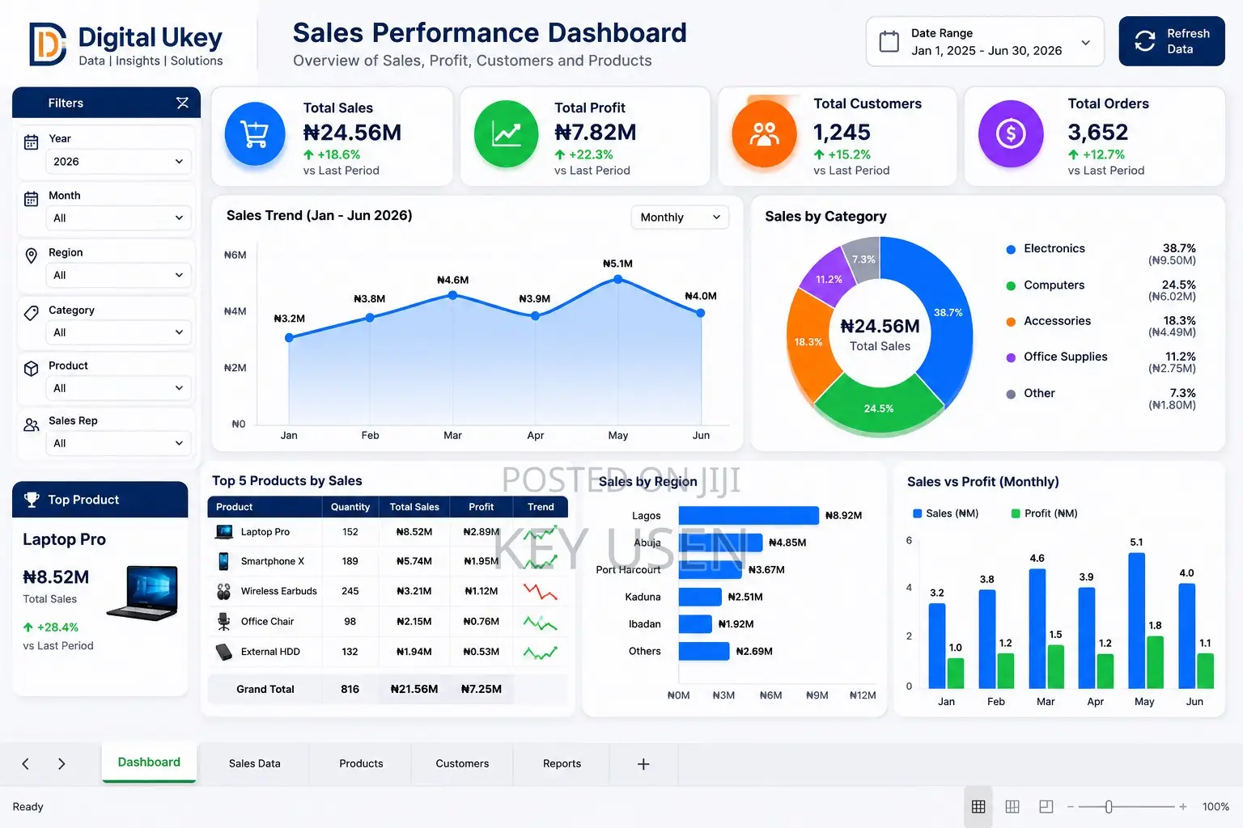Click the 38.7% Electronics donut segment

click(948, 313)
